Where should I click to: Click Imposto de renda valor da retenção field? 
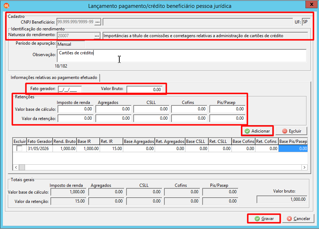[75, 118]
